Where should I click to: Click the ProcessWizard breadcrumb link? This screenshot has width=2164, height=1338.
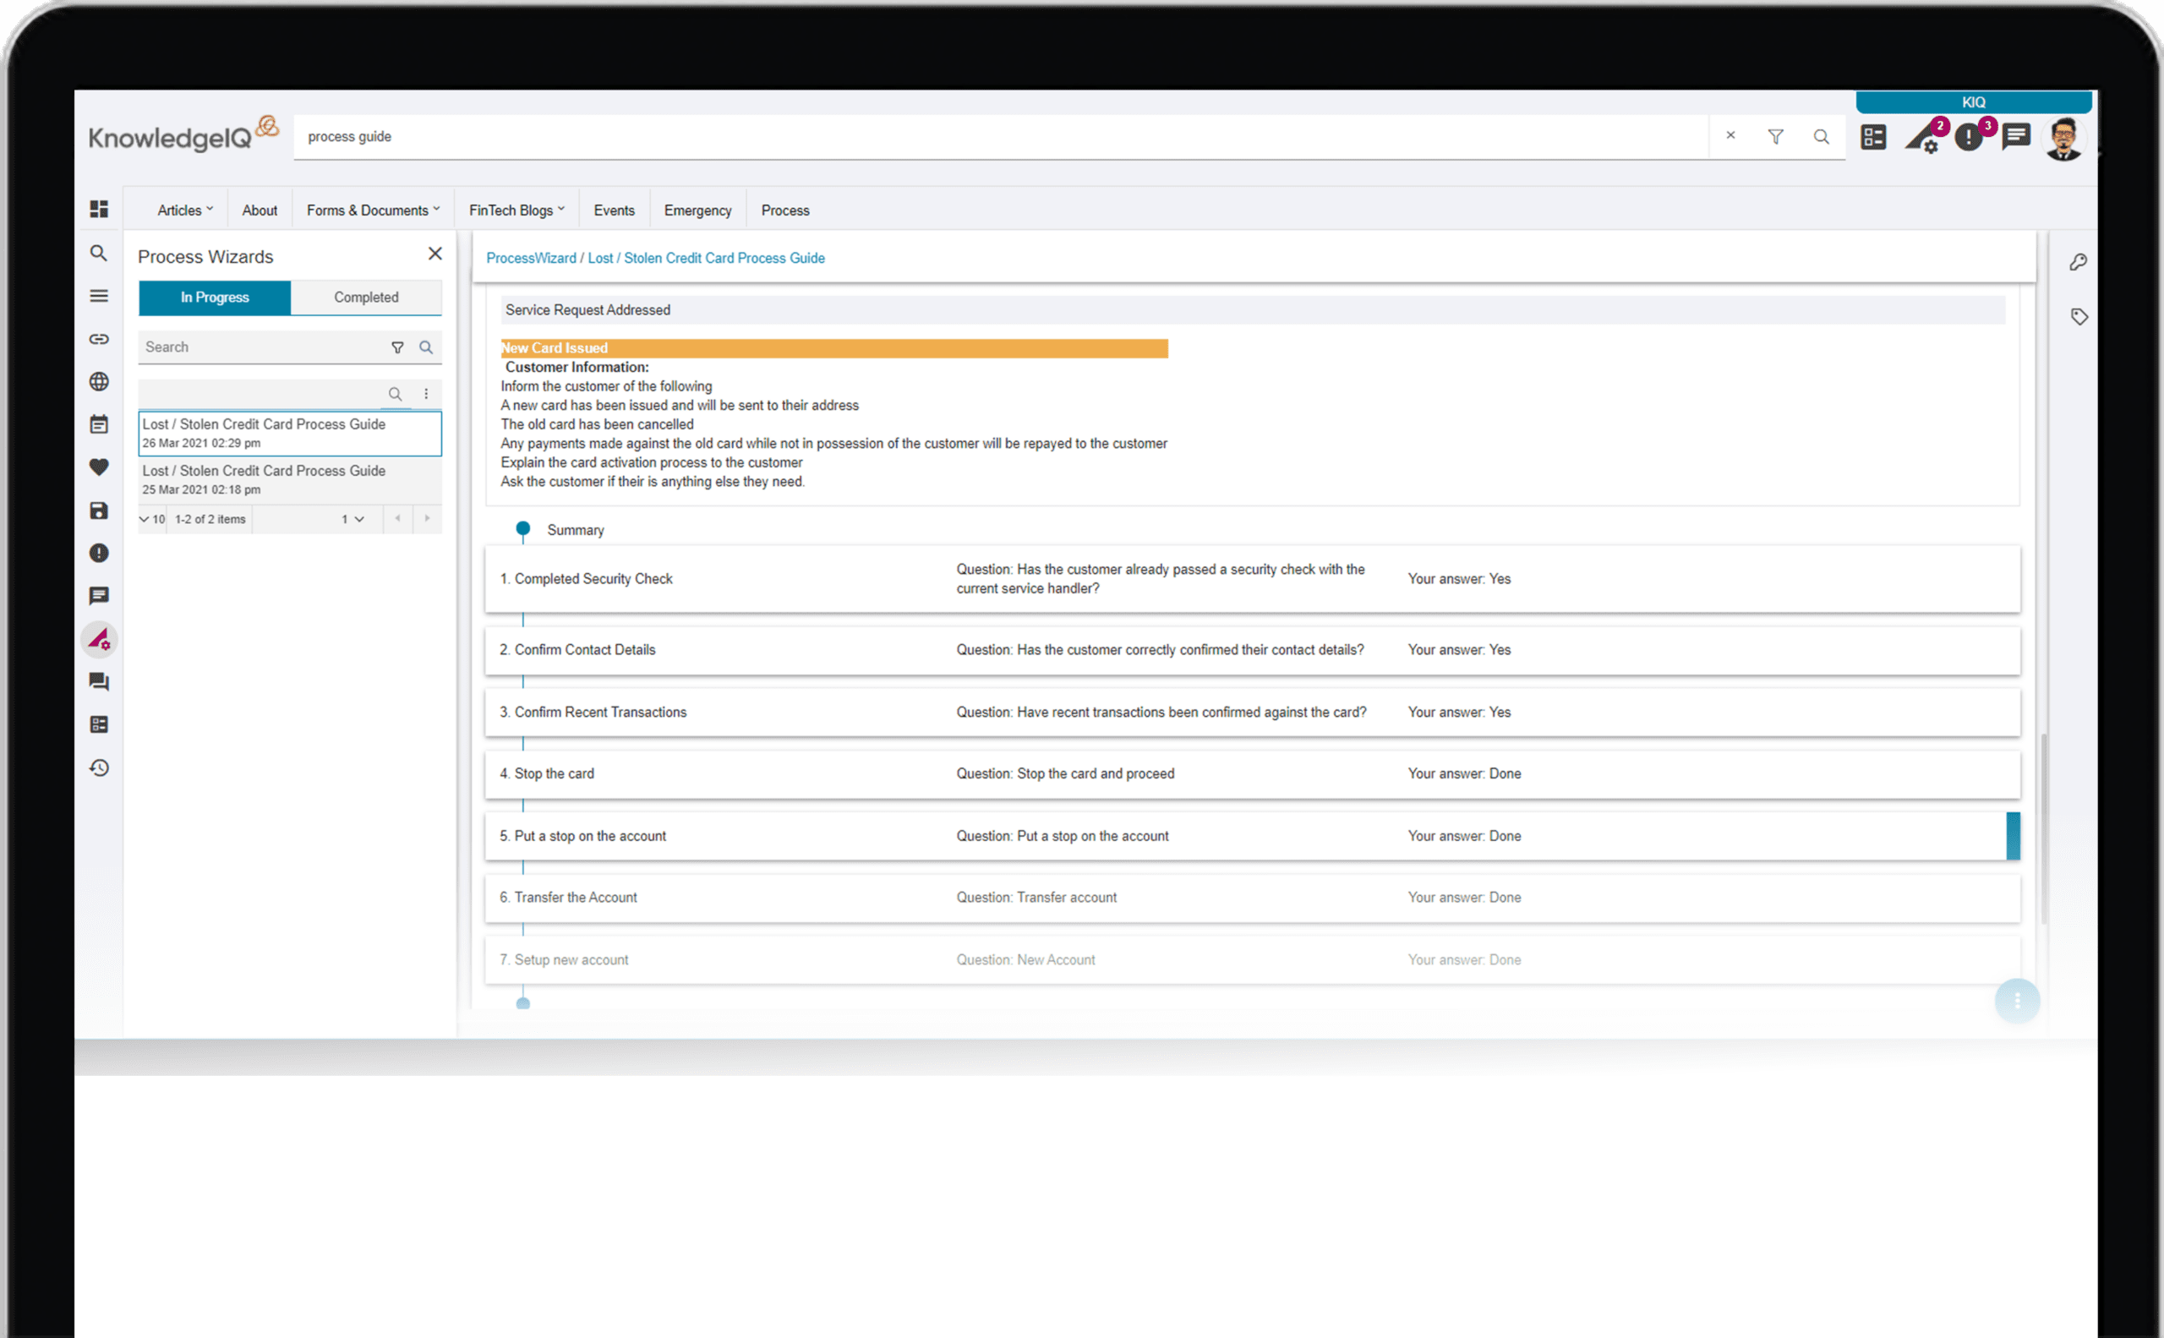click(531, 258)
